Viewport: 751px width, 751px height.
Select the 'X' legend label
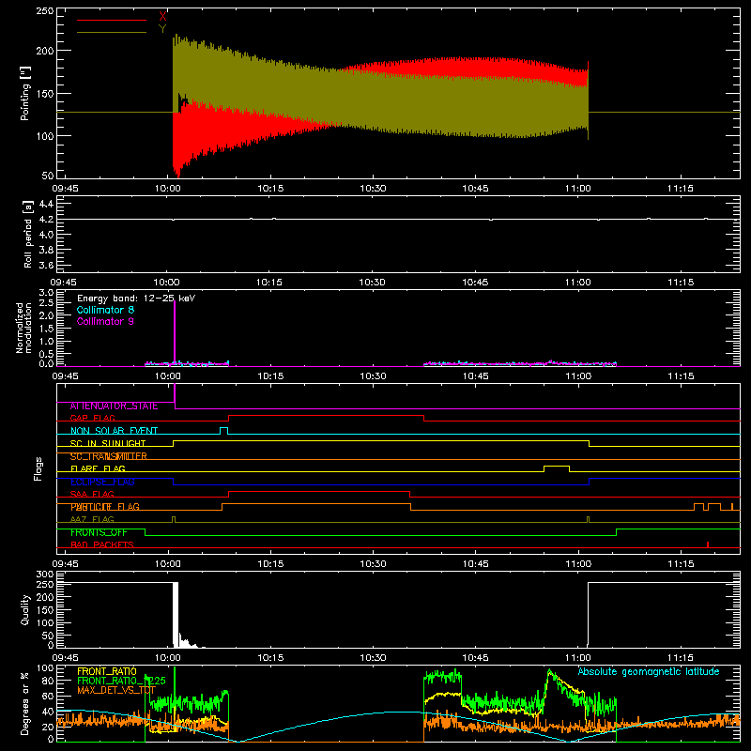(x=162, y=16)
